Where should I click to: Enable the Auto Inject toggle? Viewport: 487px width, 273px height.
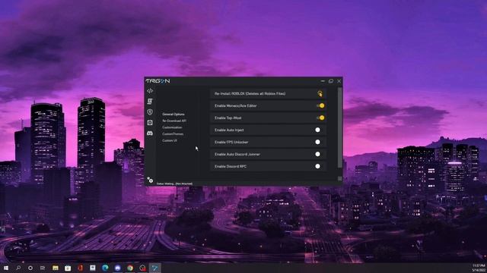click(x=317, y=130)
